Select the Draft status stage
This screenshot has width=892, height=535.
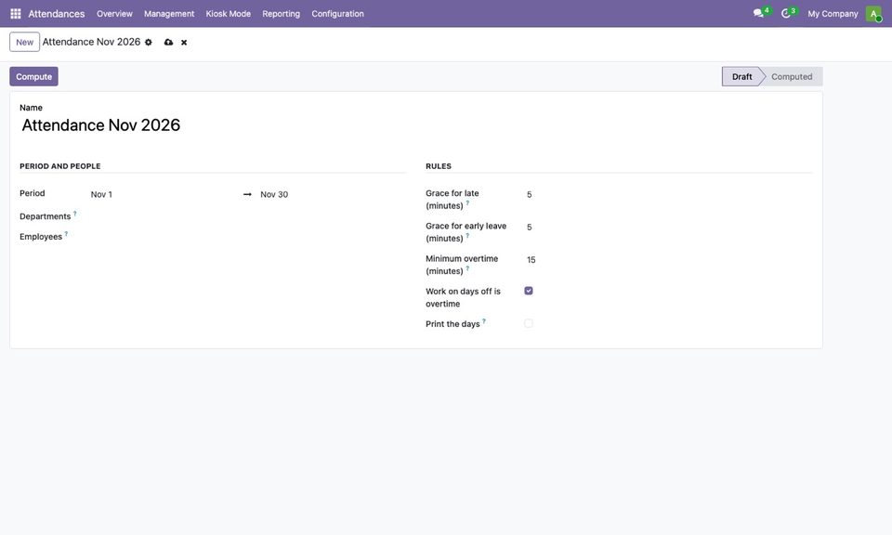tap(741, 77)
